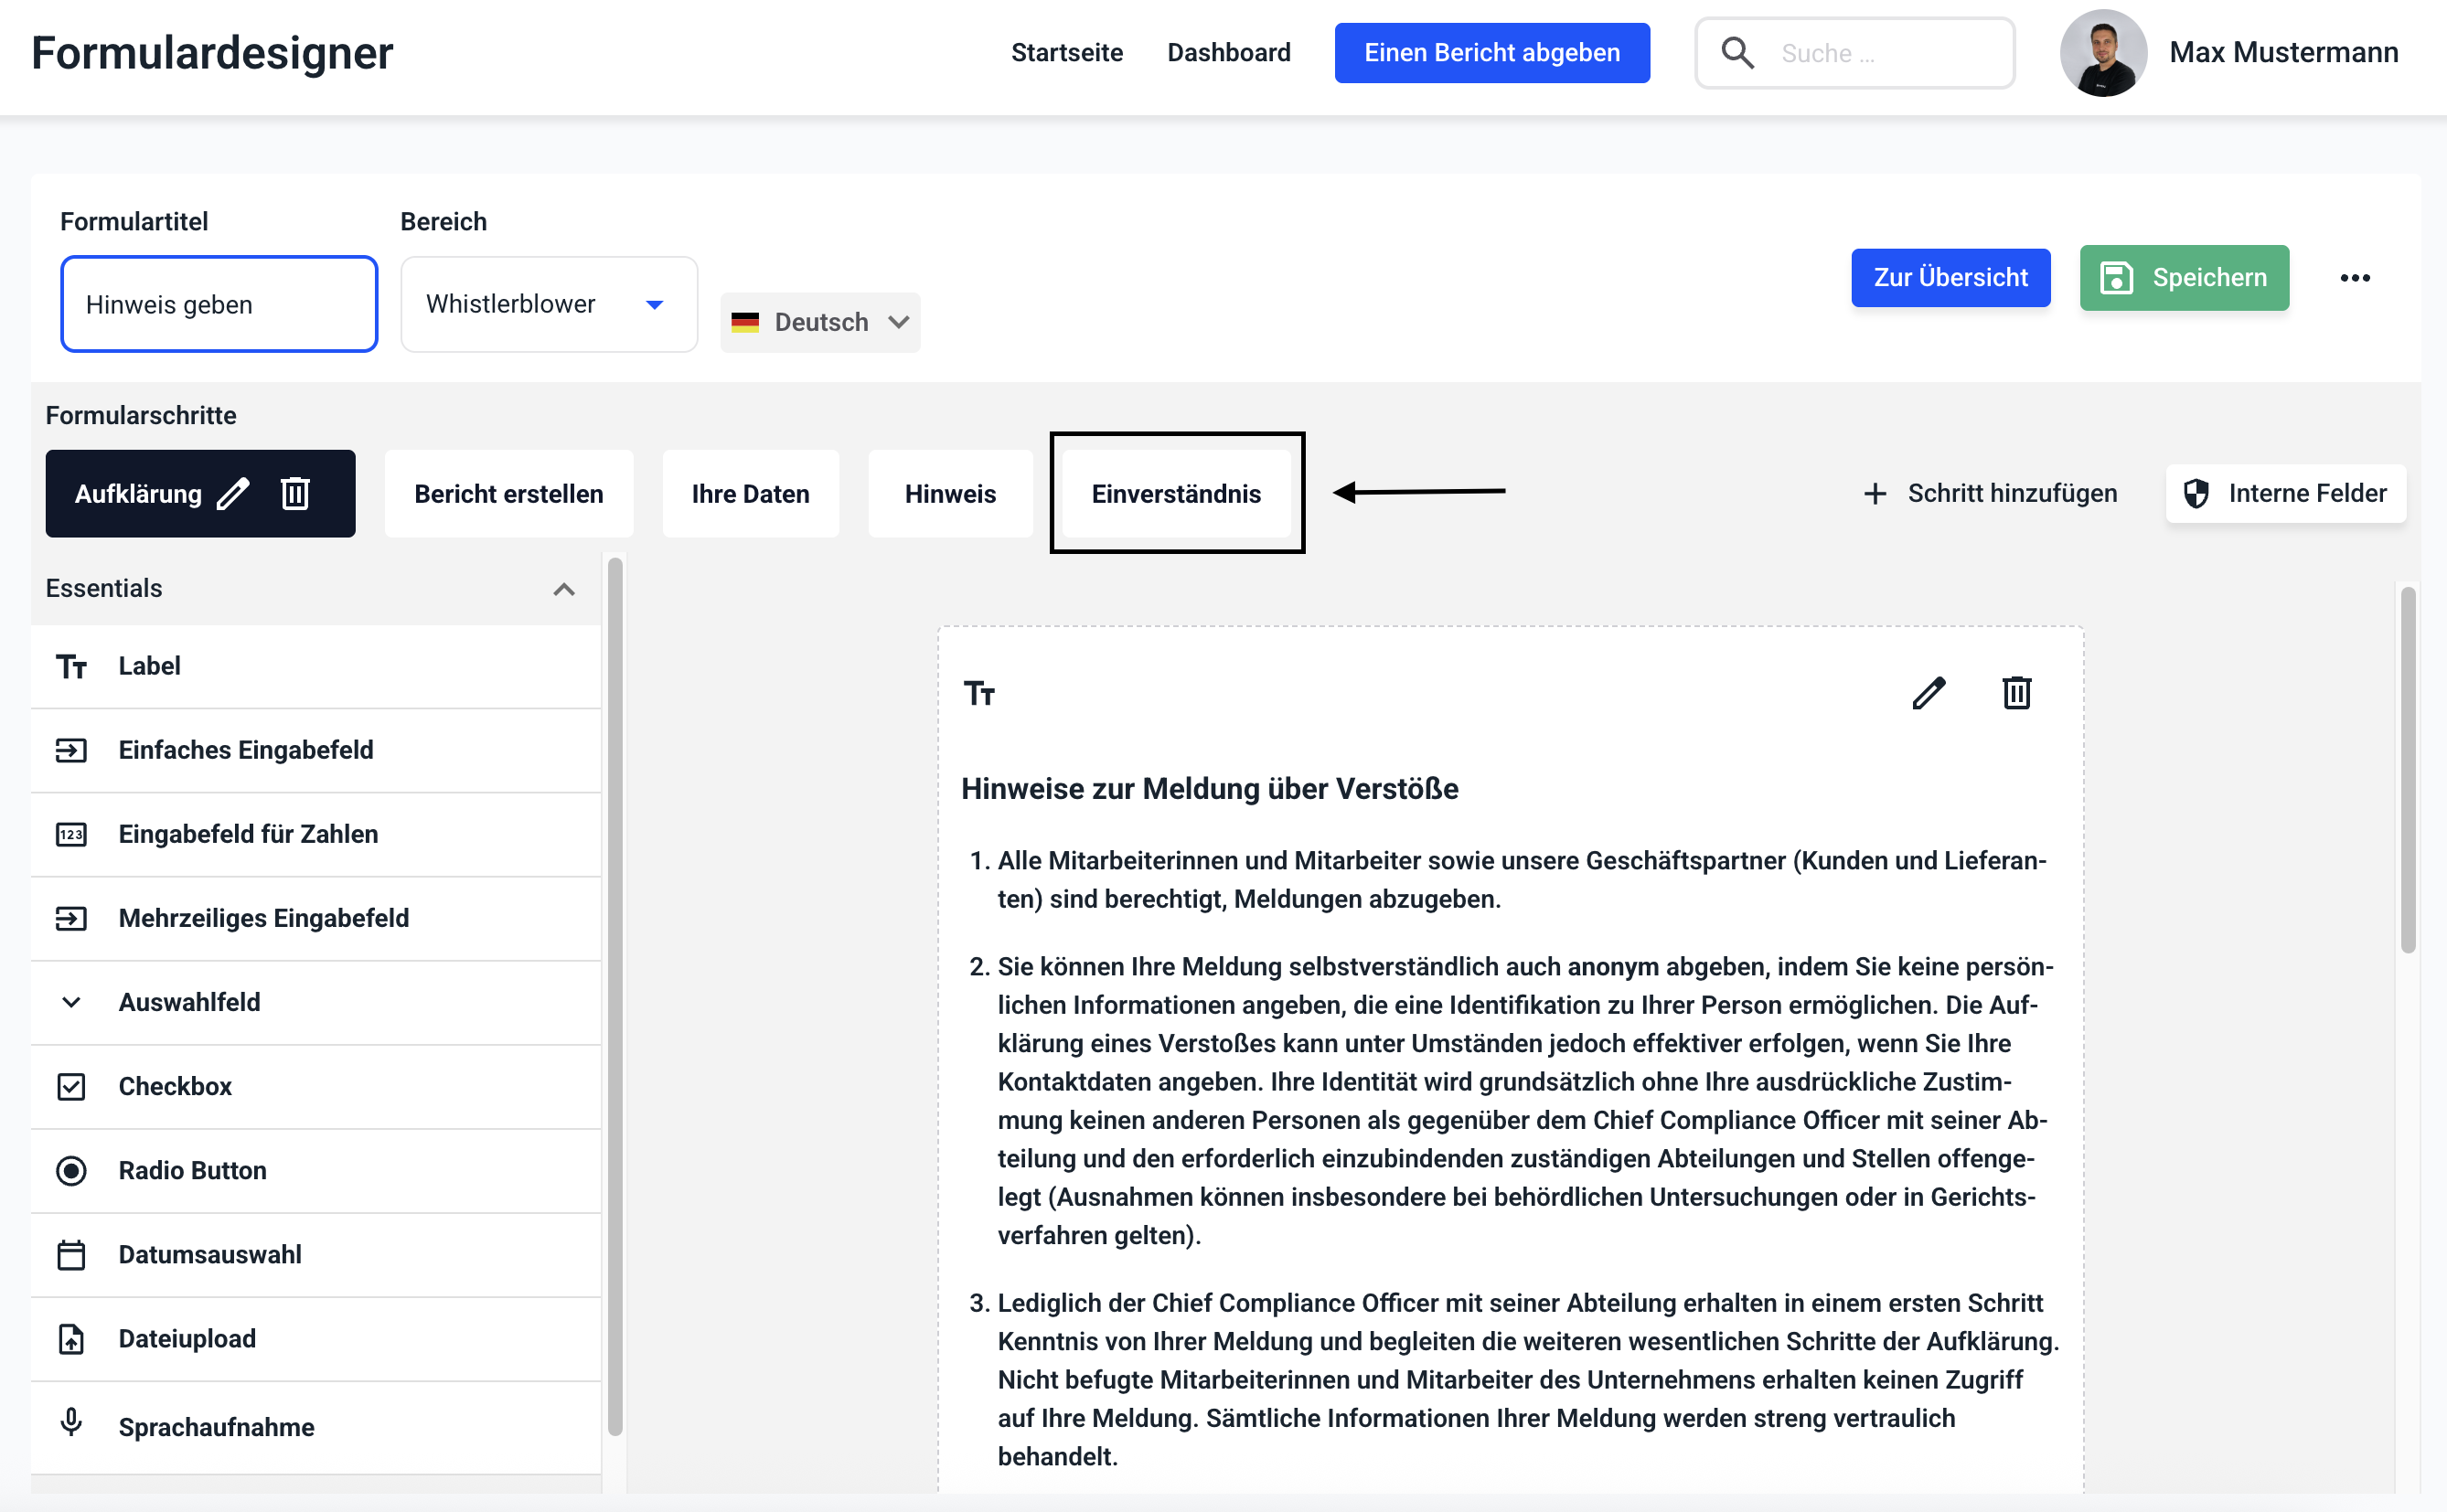Open the three-dots more options menu

coord(2355,278)
